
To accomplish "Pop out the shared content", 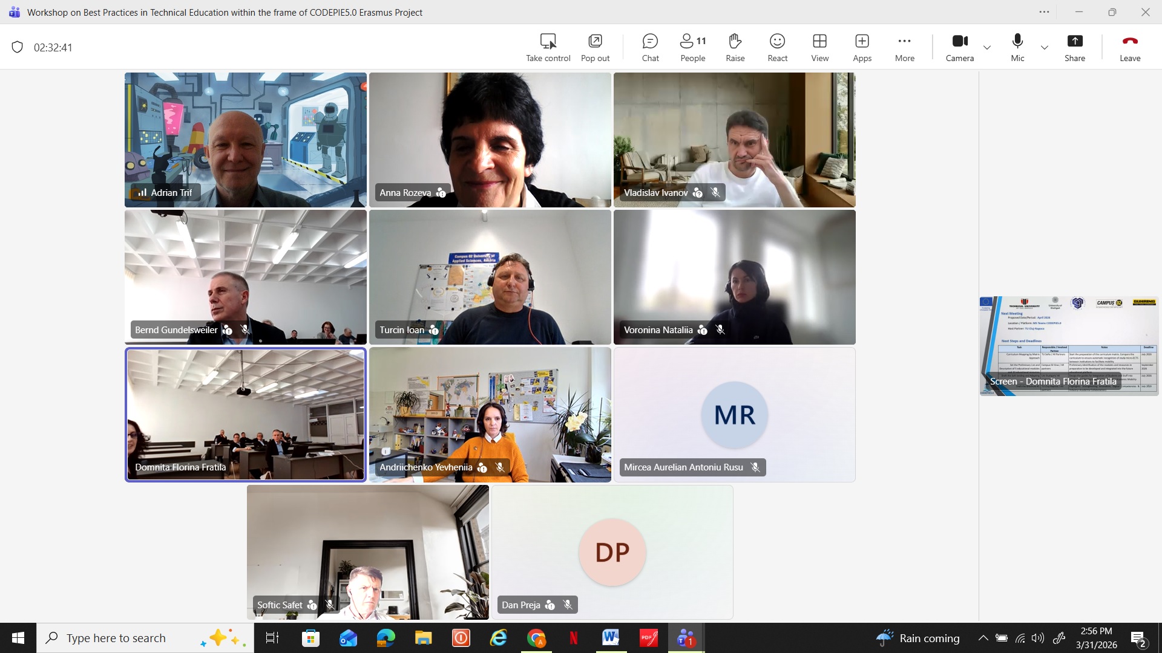I will tap(595, 47).
